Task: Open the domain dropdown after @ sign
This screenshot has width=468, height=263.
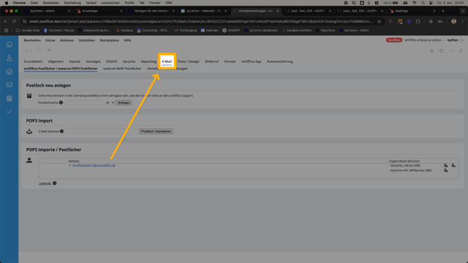Action: [x=113, y=103]
